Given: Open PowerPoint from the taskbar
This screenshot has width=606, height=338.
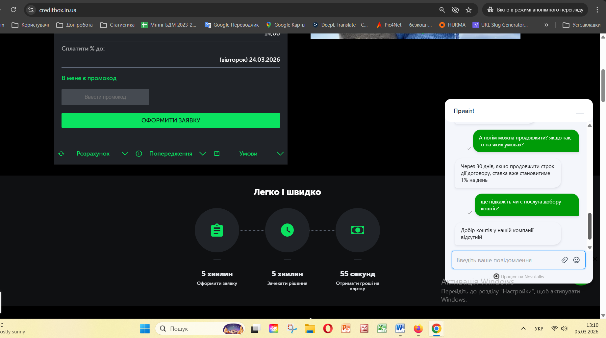Looking at the screenshot, I should (x=346, y=328).
